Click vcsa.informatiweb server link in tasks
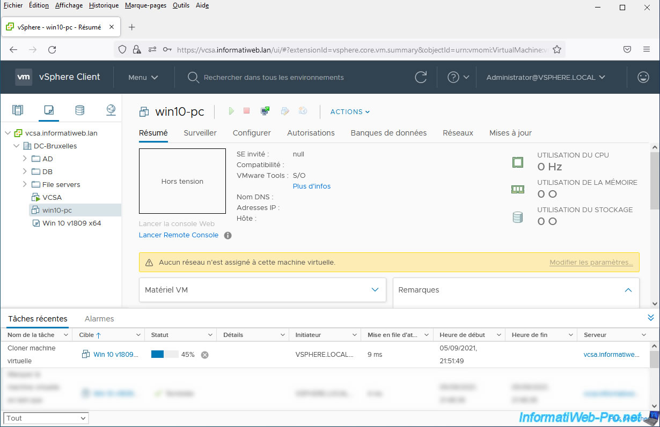The width and height of the screenshot is (660, 427). click(612, 355)
